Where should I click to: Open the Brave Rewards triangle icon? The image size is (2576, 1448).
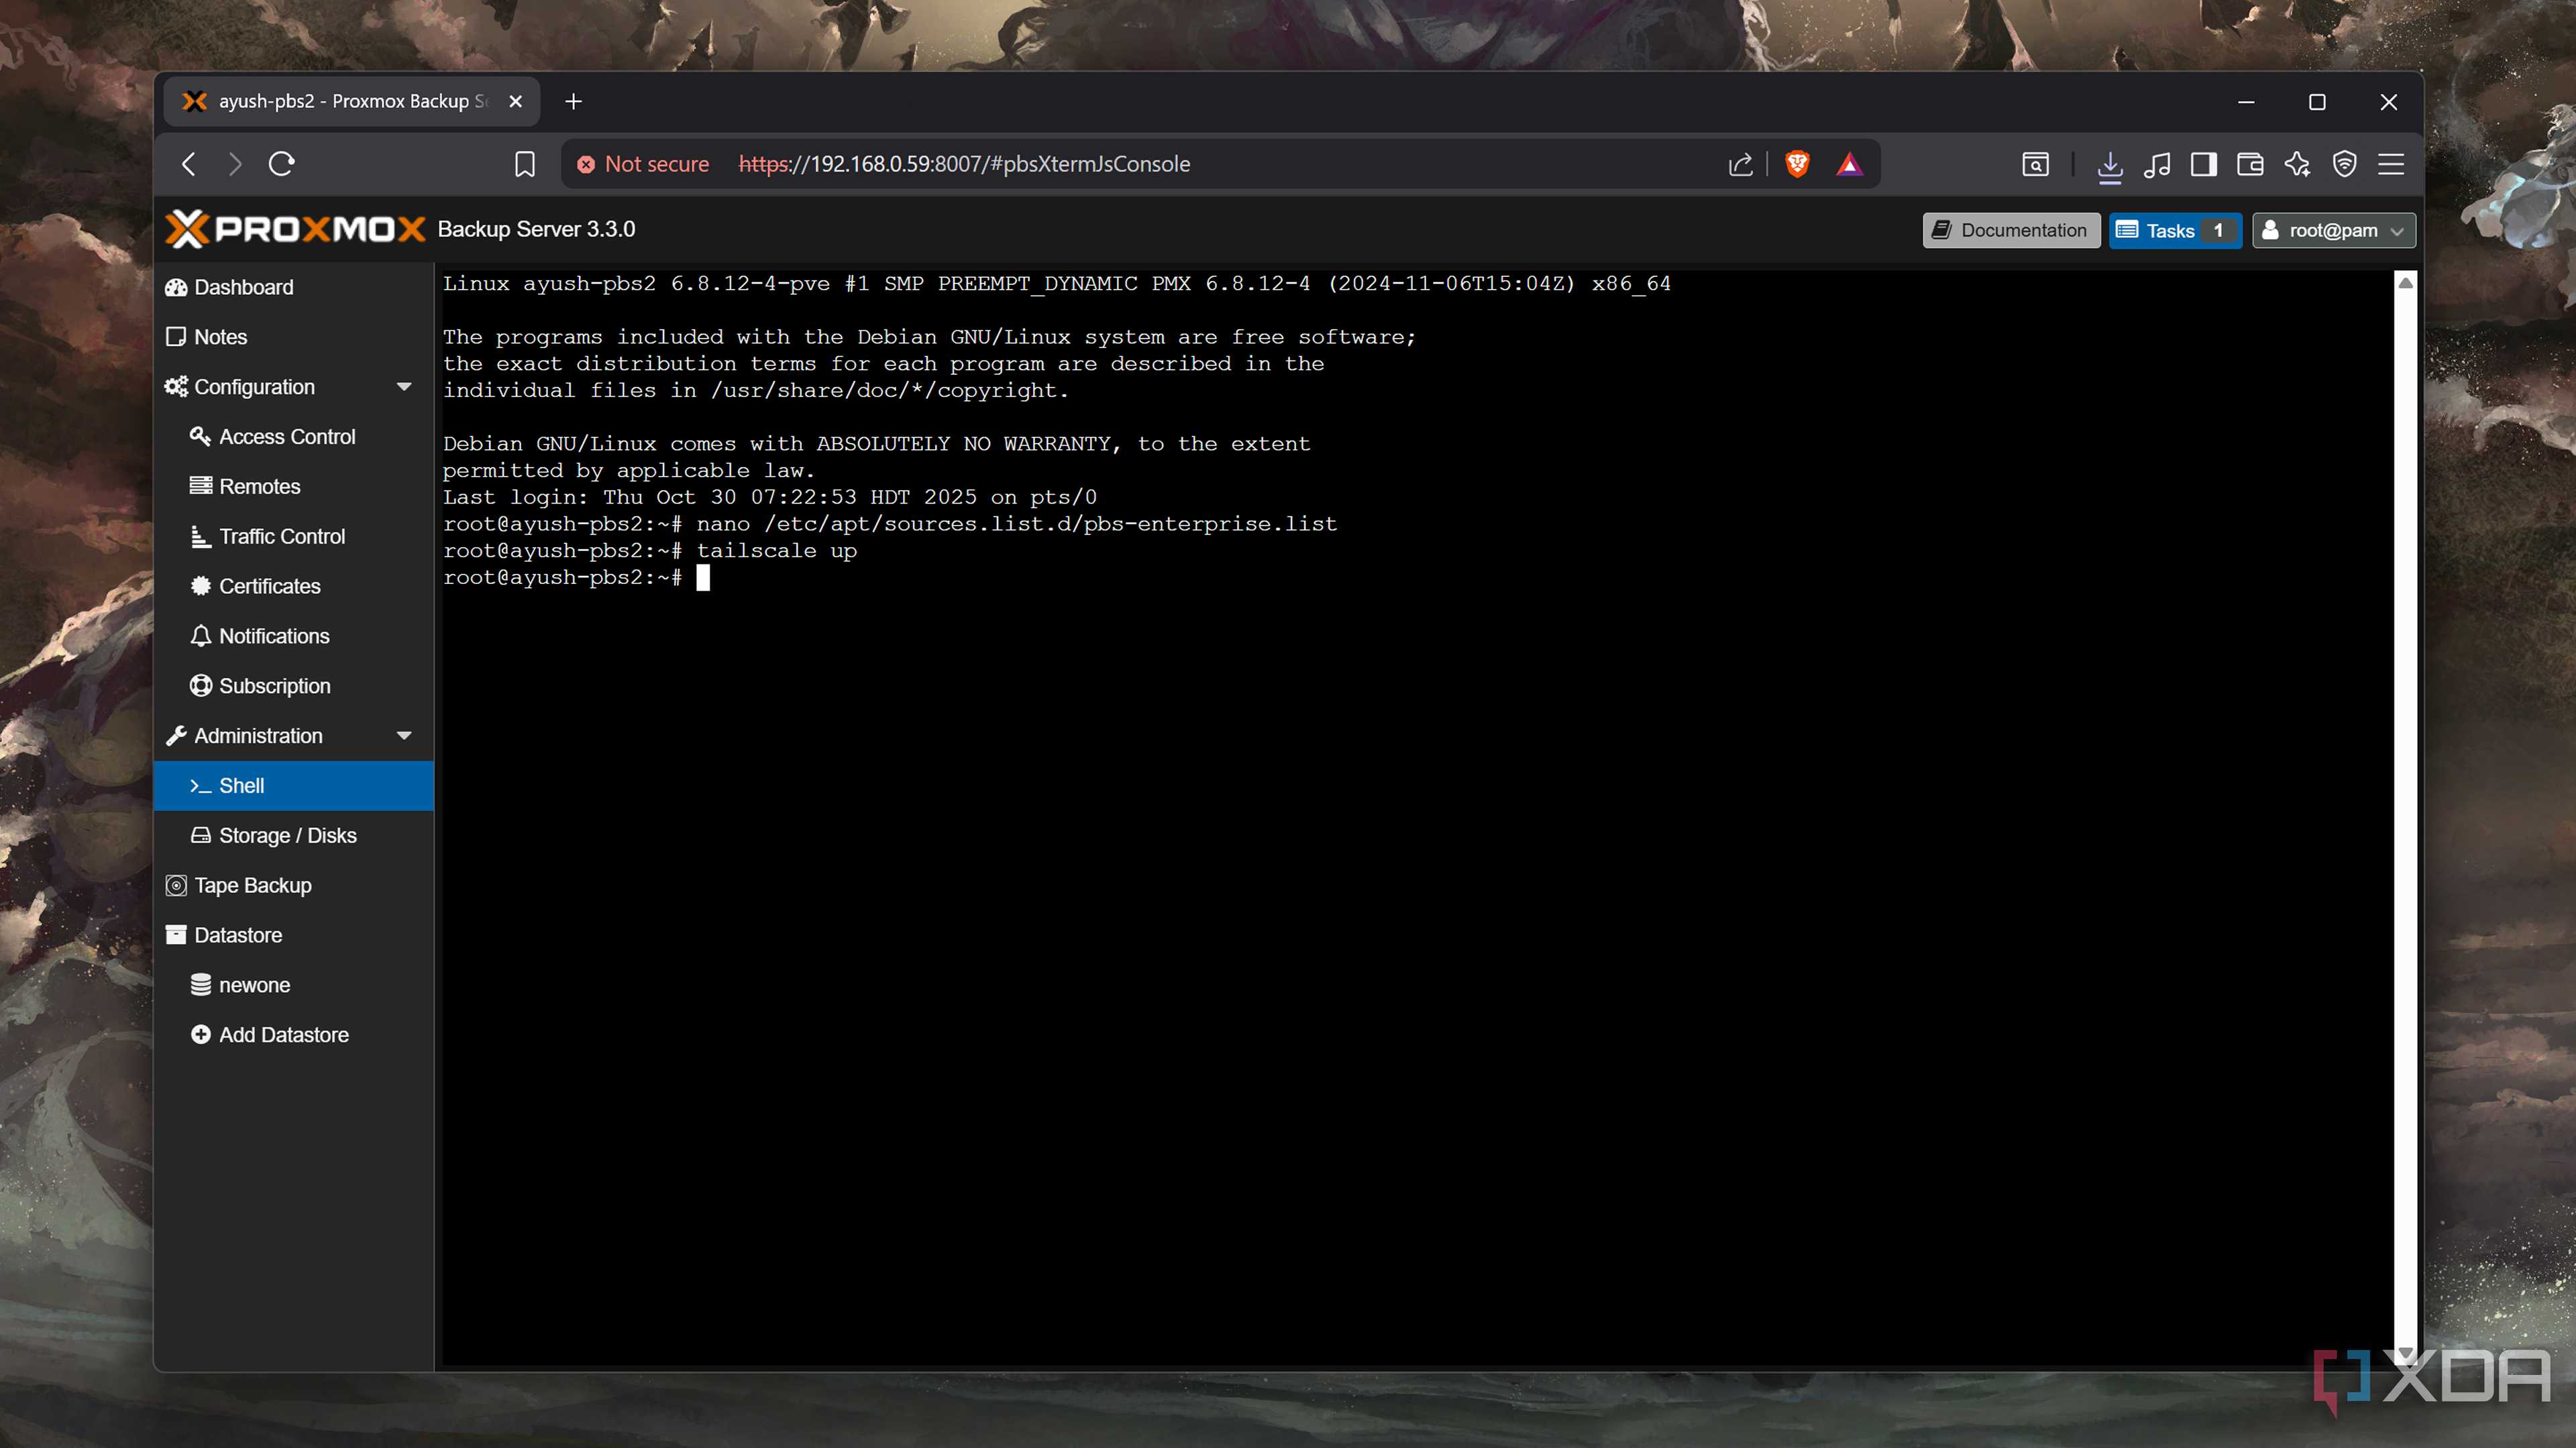pos(1849,164)
